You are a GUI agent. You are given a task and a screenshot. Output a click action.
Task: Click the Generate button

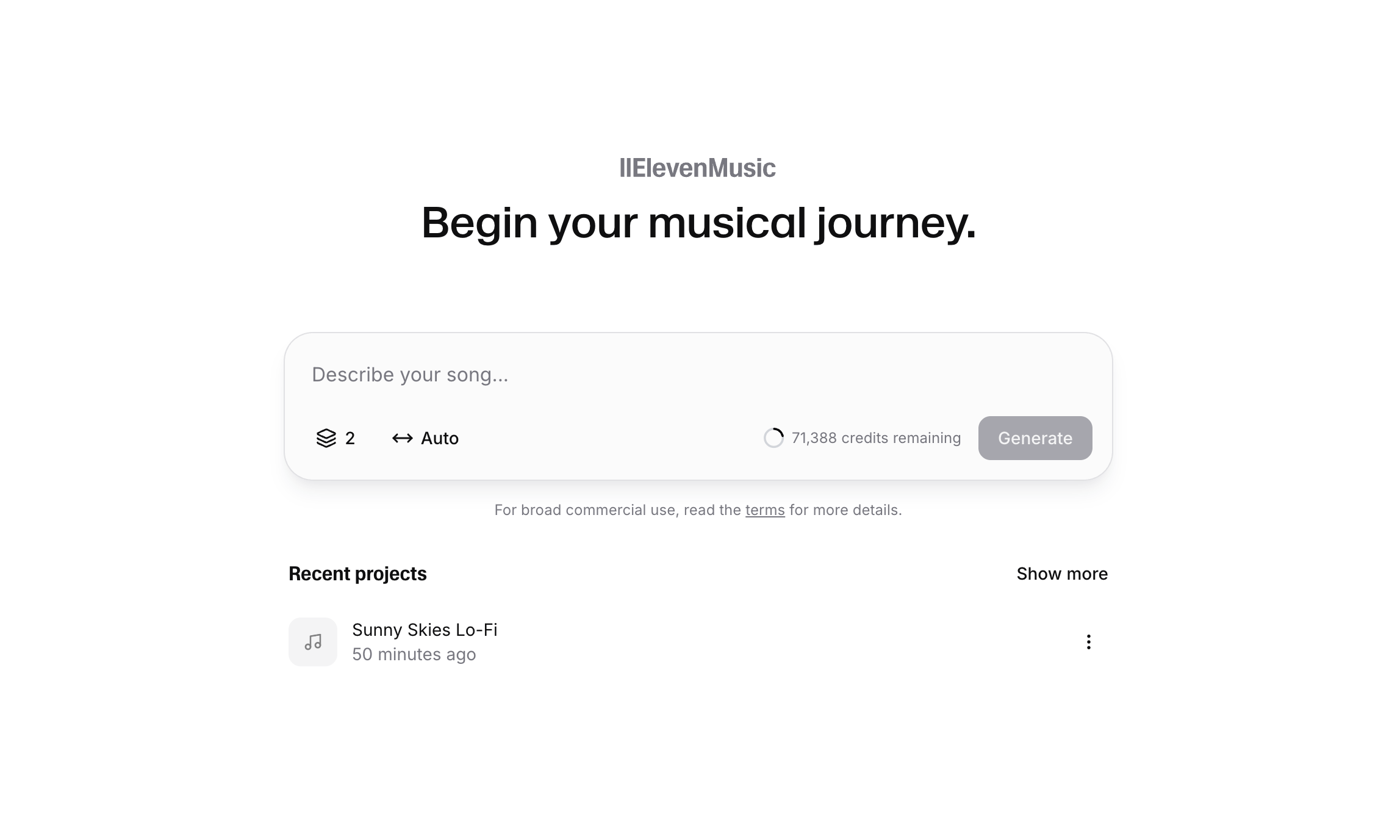pyautogui.click(x=1035, y=438)
